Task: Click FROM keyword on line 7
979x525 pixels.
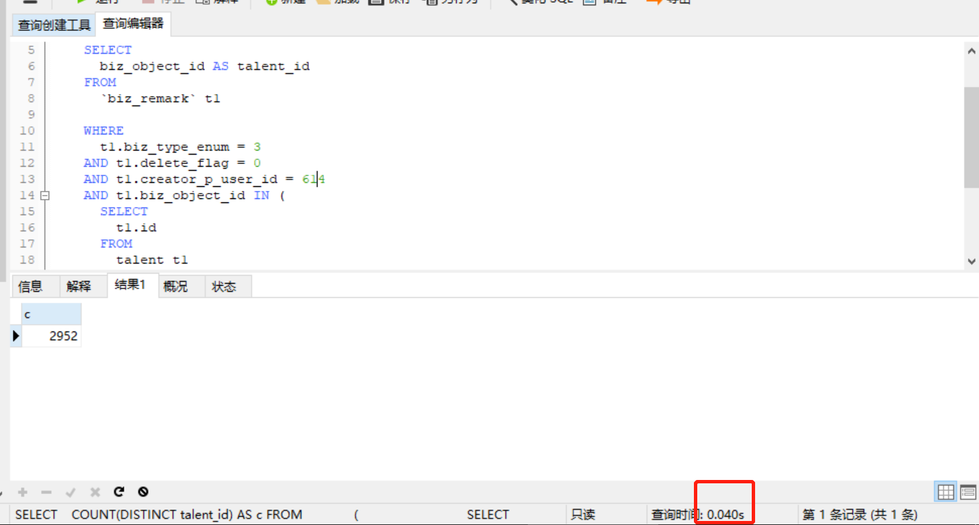Action: [100, 82]
